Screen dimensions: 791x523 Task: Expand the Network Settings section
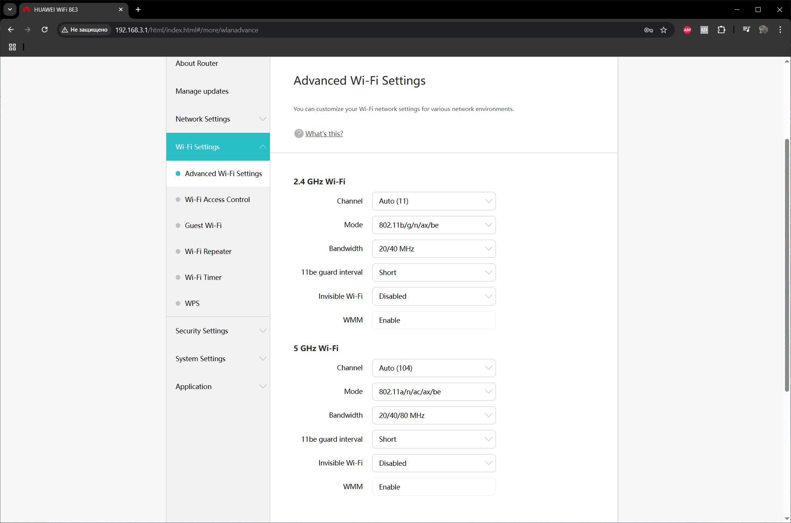[218, 119]
